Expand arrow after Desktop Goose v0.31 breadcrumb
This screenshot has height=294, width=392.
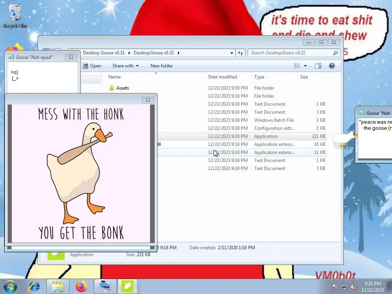[x=129, y=53]
